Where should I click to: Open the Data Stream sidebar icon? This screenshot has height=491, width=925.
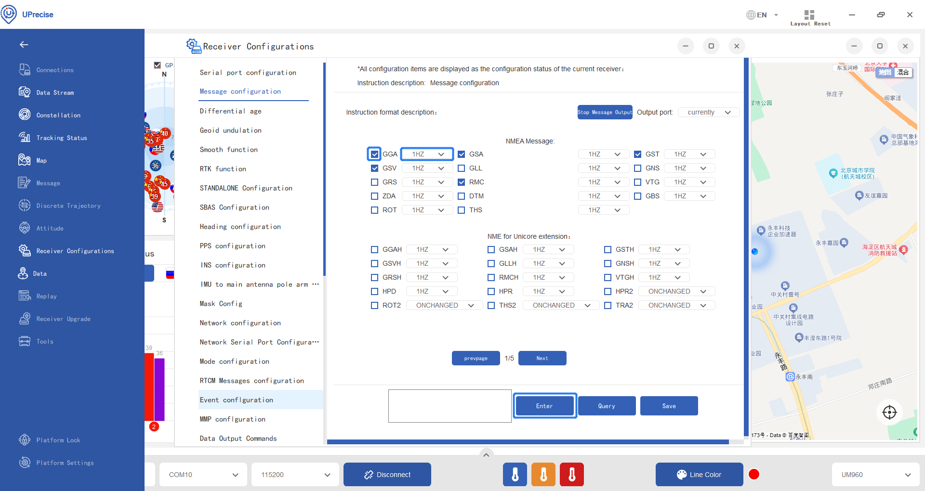(x=25, y=92)
